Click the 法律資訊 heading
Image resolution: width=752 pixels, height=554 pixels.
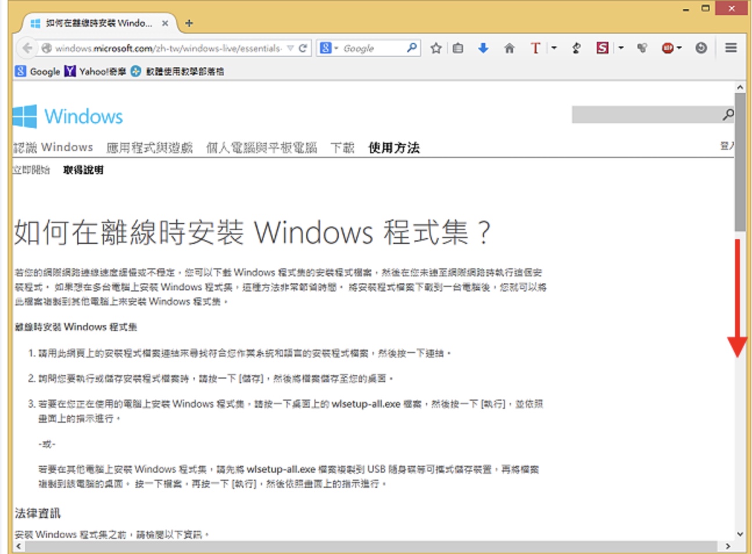[37, 513]
